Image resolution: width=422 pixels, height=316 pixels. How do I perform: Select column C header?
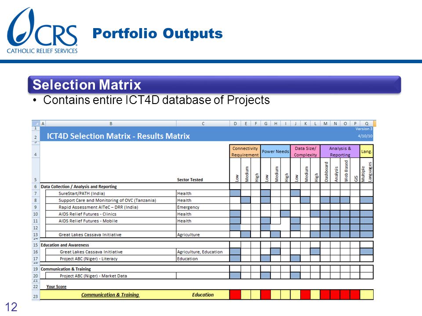click(203, 124)
